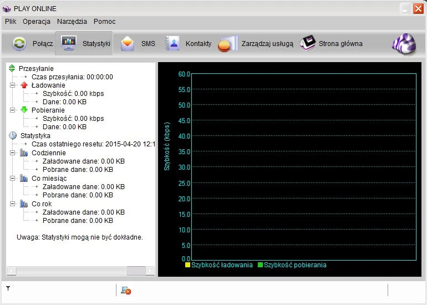Click the Zarządzaj usługą icon
This screenshot has width=427, height=305.
pos(228,44)
